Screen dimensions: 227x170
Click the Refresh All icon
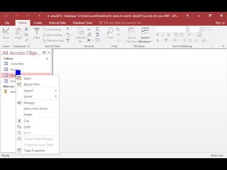(81, 31)
